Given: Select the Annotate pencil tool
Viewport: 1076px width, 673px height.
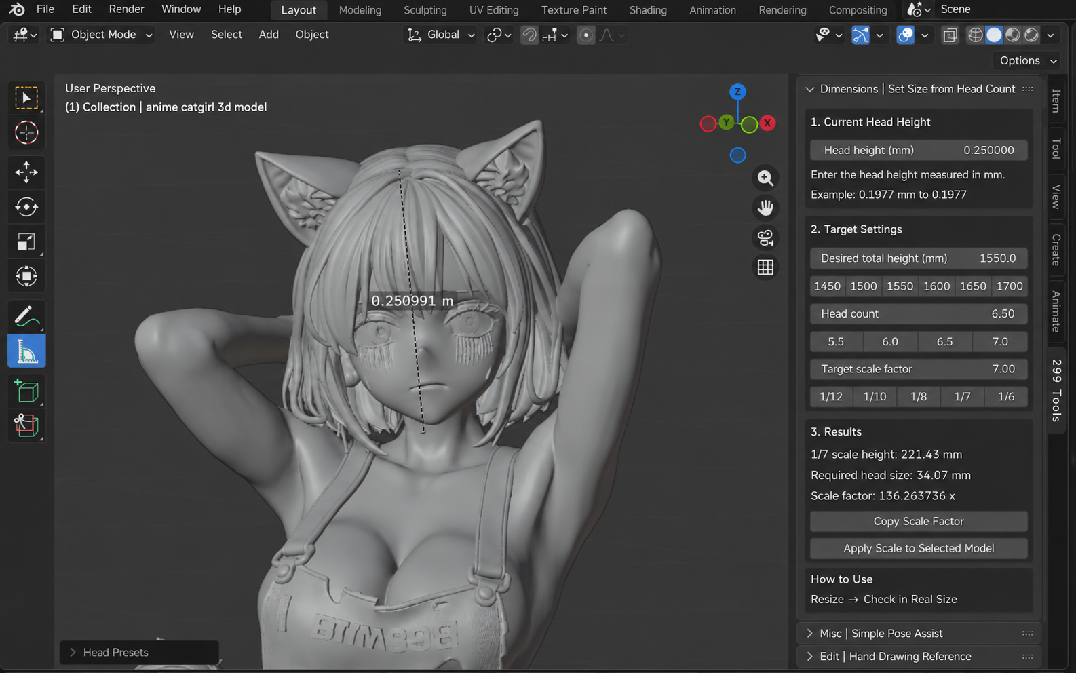Looking at the screenshot, I should tap(26, 316).
